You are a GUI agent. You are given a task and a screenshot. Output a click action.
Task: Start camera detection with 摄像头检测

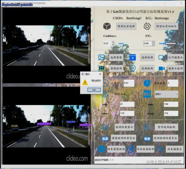tap(176, 68)
